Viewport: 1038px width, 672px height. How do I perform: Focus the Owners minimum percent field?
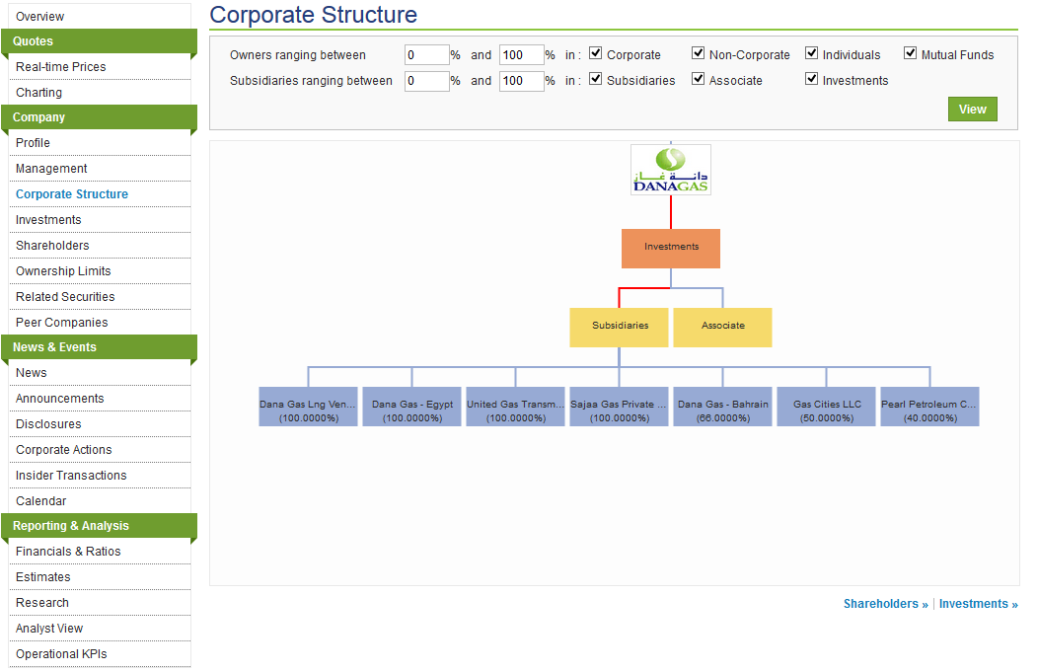tap(427, 55)
